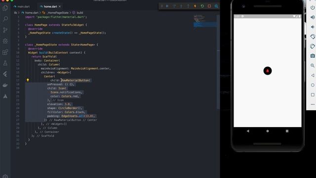This screenshot has height=178, width=316.
Task: Open the build breadcrumb
Action: (x=79, y=12)
